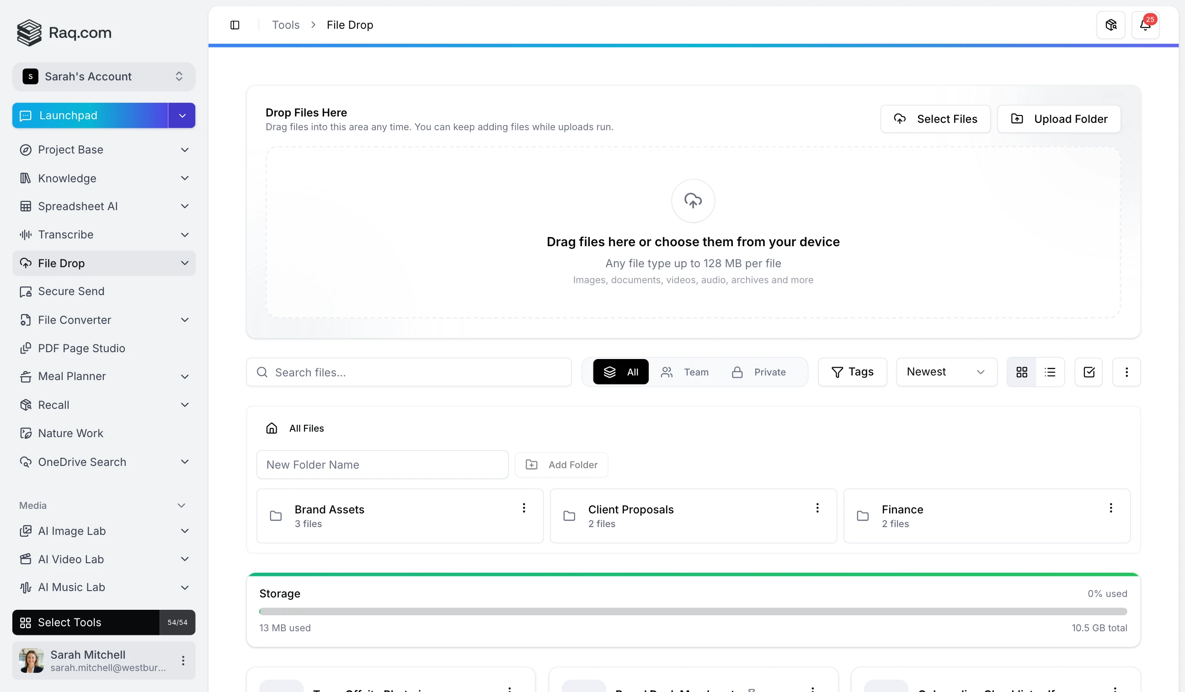Open the Newest sort dropdown

click(946, 372)
